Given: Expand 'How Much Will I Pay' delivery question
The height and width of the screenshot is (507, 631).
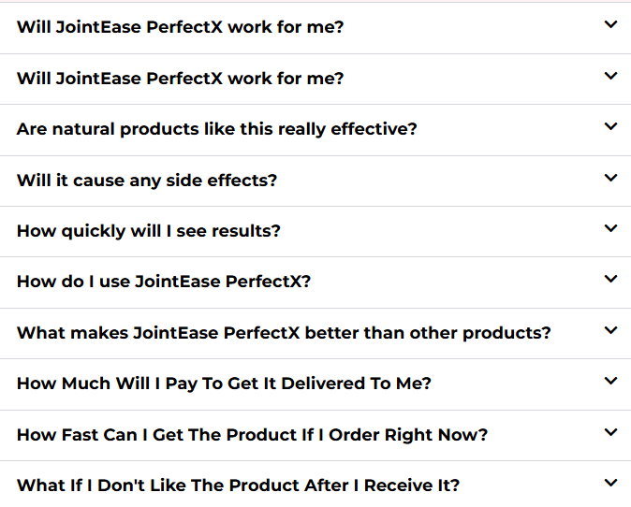Looking at the screenshot, I should (224, 384).
